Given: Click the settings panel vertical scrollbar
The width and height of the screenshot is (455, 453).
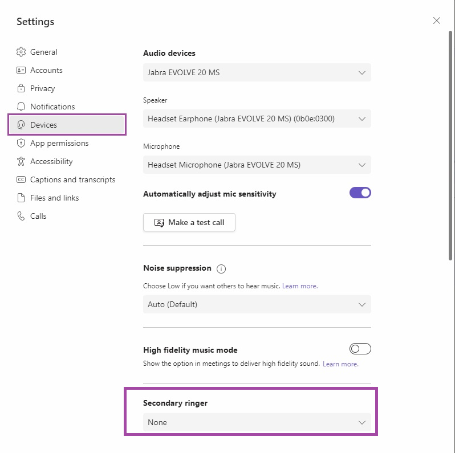Looking at the screenshot, I should point(450,145).
